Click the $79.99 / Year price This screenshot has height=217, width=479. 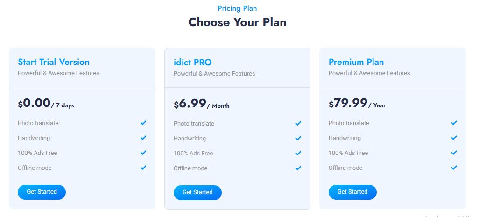(x=357, y=104)
